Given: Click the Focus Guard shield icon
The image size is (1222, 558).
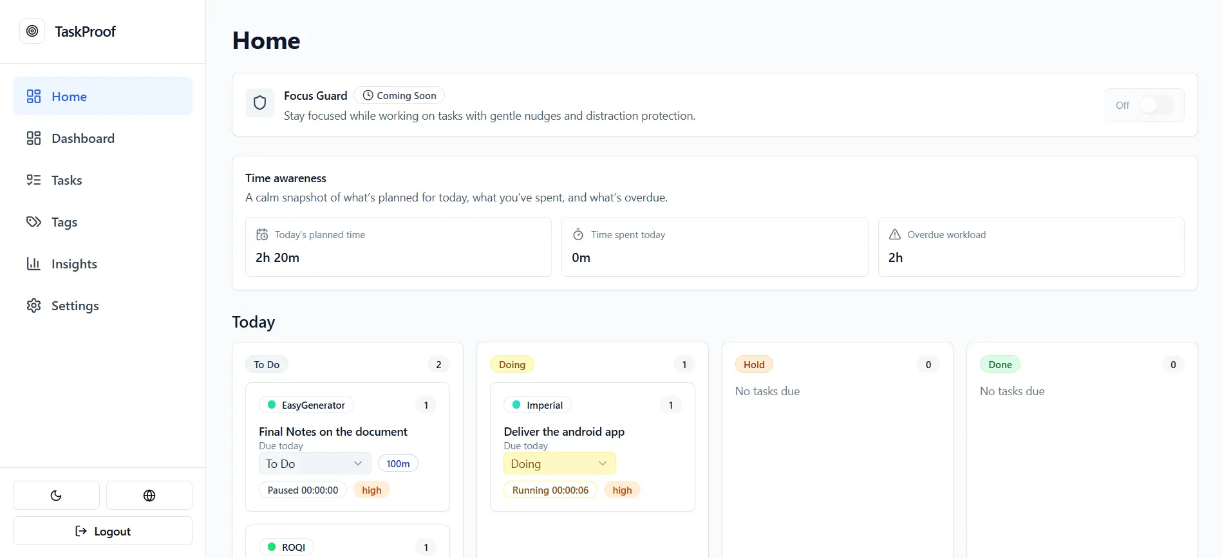Looking at the screenshot, I should tap(260, 103).
